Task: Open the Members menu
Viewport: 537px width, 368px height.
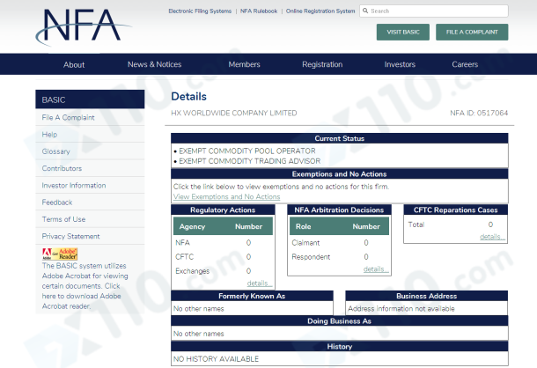Action: [244, 64]
